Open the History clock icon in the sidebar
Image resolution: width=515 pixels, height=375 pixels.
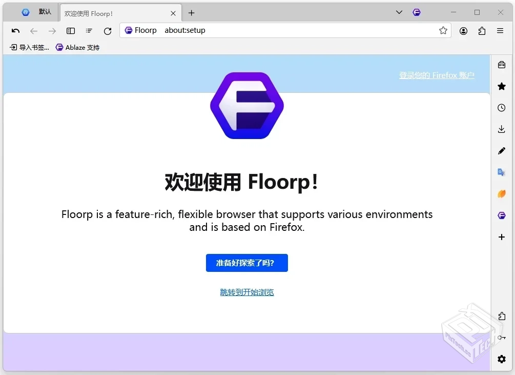pyautogui.click(x=501, y=108)
